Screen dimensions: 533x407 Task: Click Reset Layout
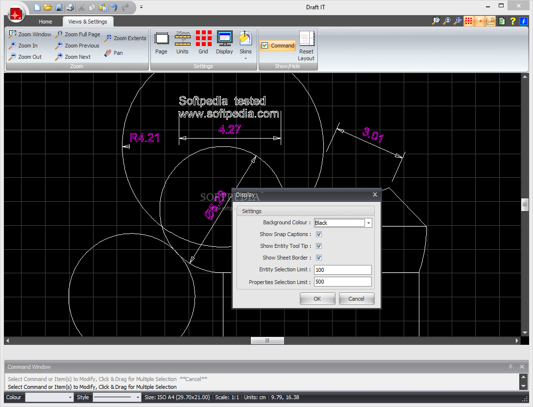click(x=306, y=46)
